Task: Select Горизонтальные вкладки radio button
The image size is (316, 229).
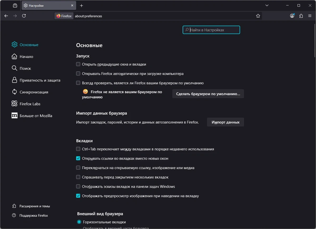Action: coord(79,222)
